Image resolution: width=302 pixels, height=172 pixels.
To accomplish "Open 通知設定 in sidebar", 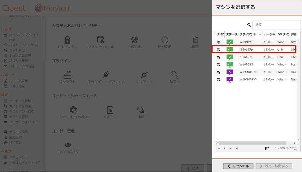I will click(15, 138).
